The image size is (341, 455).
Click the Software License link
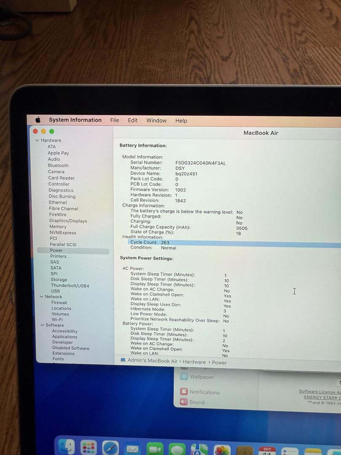coord(320,392)
